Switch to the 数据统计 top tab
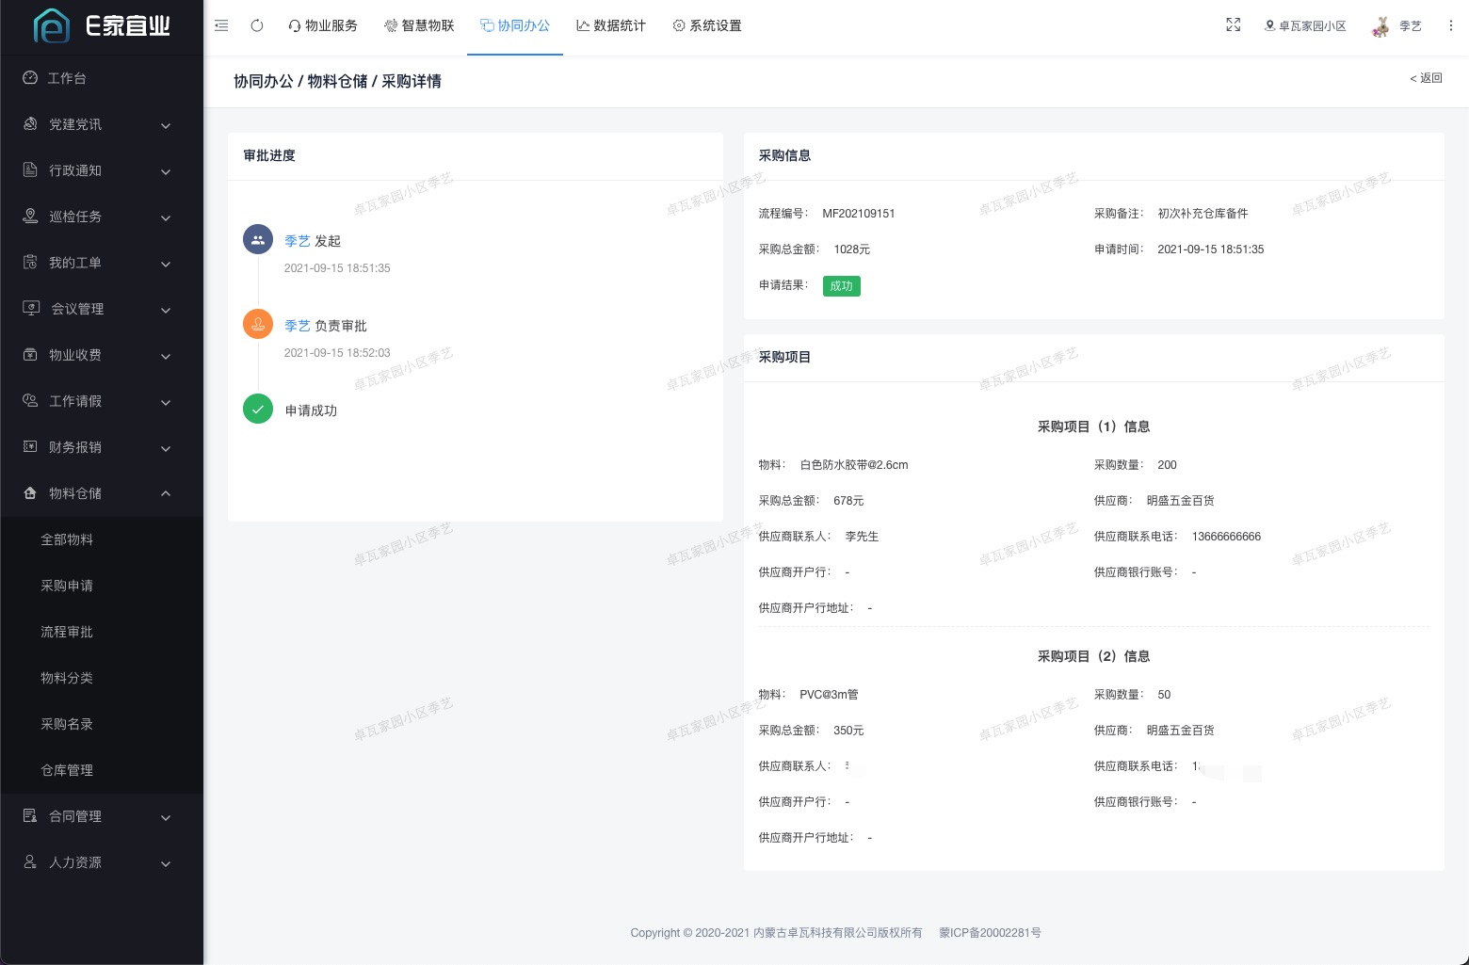1469x965 pixels. pos(611,25)
